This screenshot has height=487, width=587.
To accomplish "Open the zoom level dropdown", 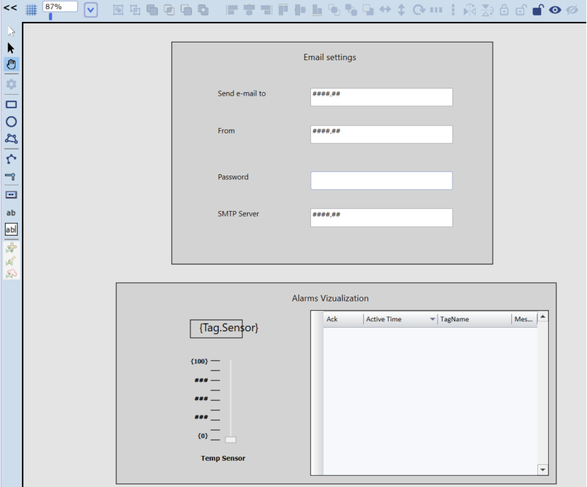I will point(91,11).
